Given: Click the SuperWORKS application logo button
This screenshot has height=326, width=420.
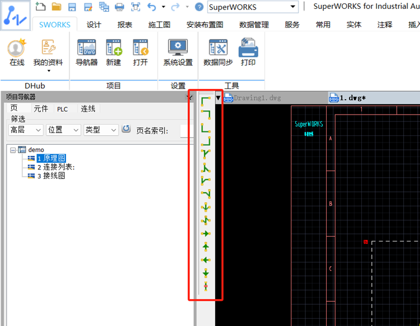Looking at the screenshot, I should pos(15,15).
